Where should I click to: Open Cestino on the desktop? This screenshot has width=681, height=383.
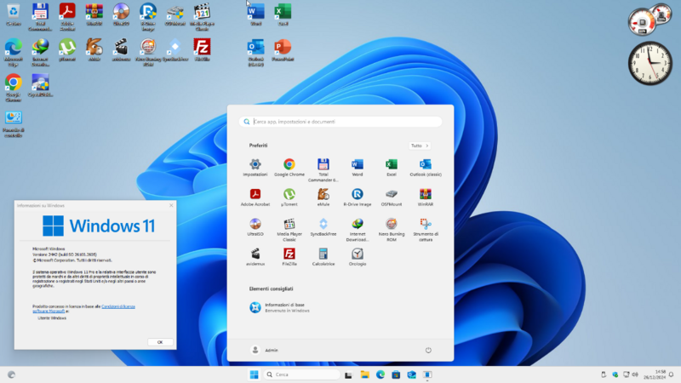point(13,14)
